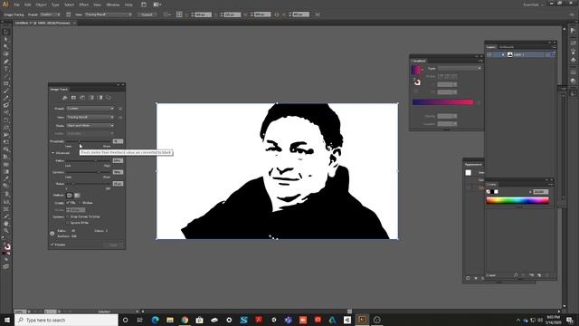
Task: Open the Object menu
Action: [x=41, y=5]
